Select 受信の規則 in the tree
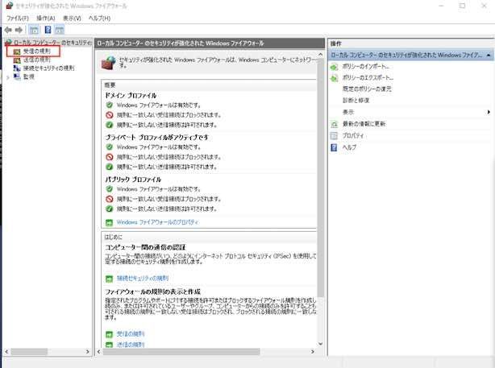The image size is (495, 368). 37,51
